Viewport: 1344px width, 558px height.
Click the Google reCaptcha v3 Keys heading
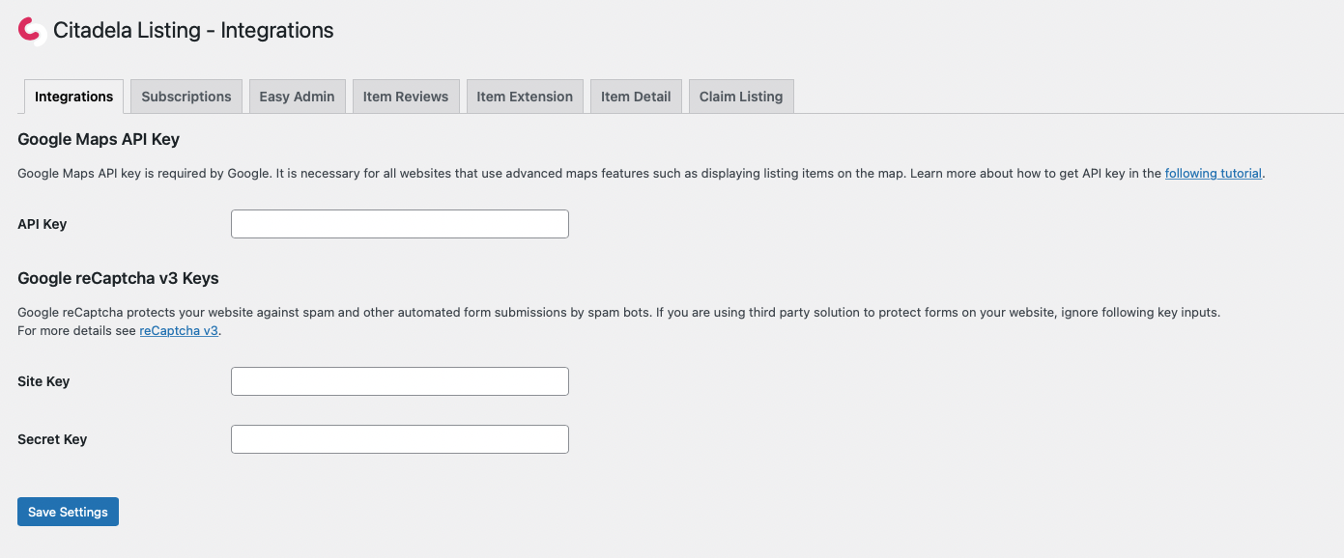[x=118, y=278]
